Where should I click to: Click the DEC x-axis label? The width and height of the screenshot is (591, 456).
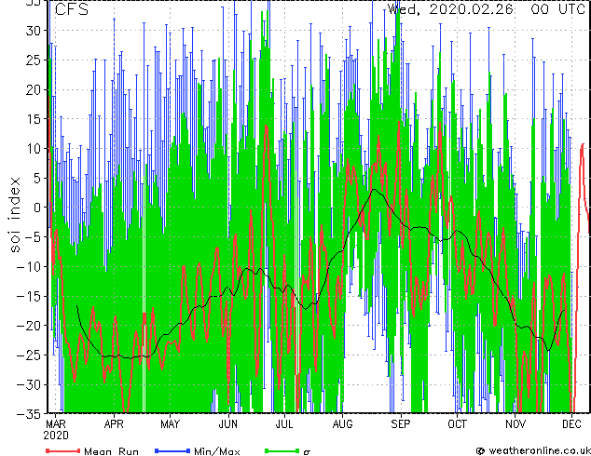click(x=571, y=424)
